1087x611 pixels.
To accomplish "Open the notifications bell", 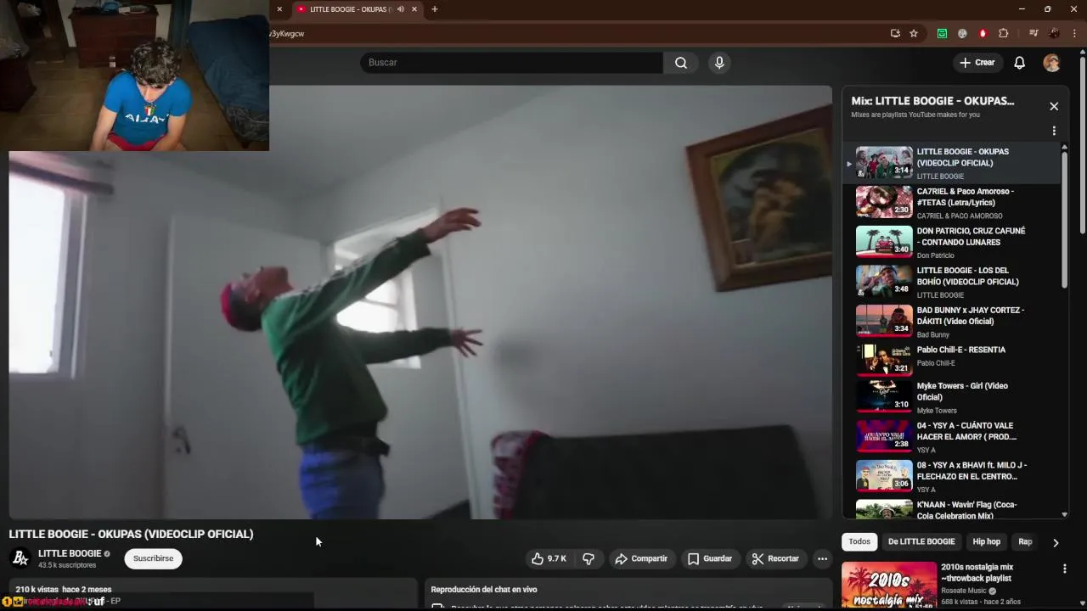I will (1020, 63).
